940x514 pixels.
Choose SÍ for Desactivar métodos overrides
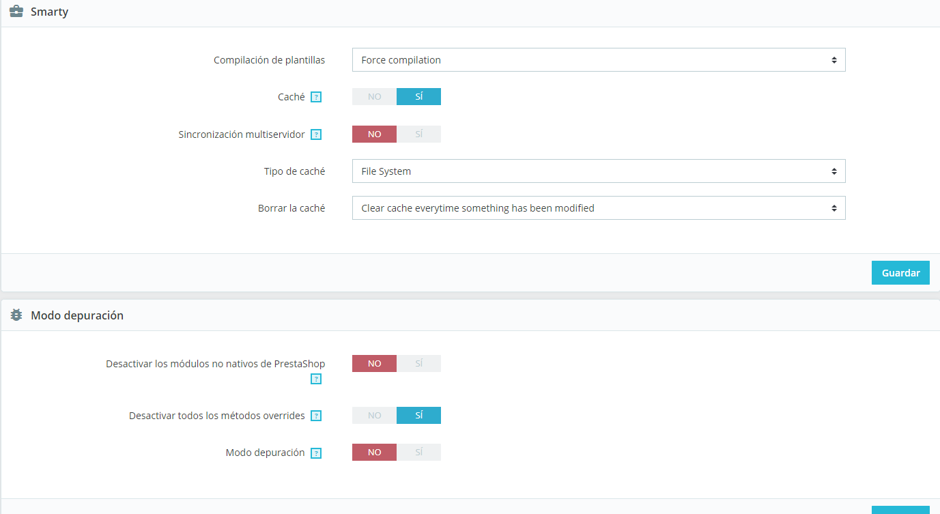tap(418, 415)
